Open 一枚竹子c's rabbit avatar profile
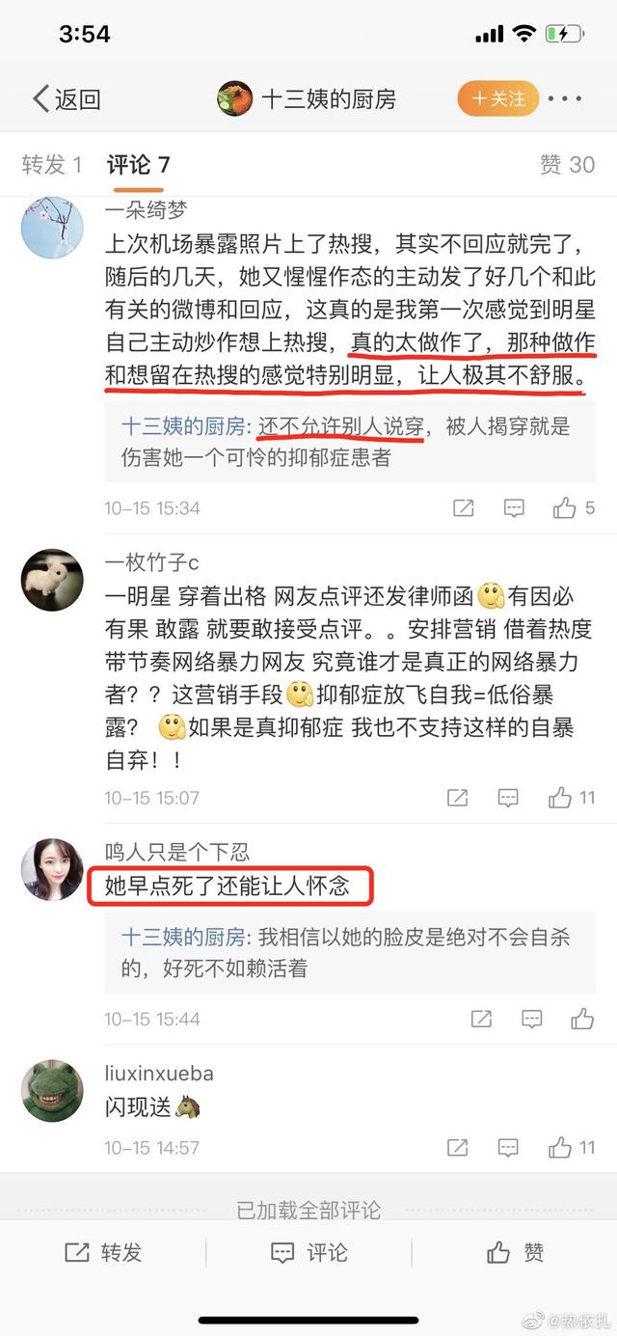The height and width of the screenshot is (1336, 617). click(x=52, y=581)
